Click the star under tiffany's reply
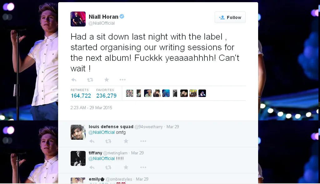This screenshot has width=320, height=184. [126, 167]
